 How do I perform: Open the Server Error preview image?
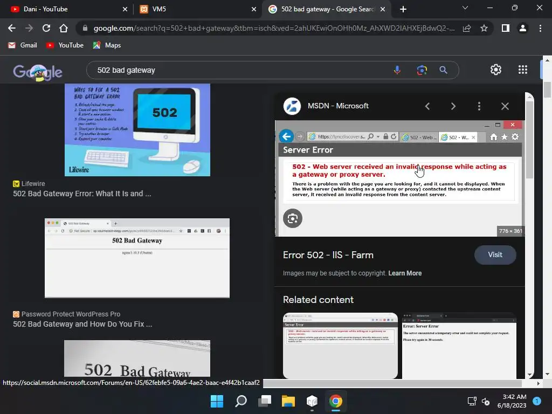400,178
